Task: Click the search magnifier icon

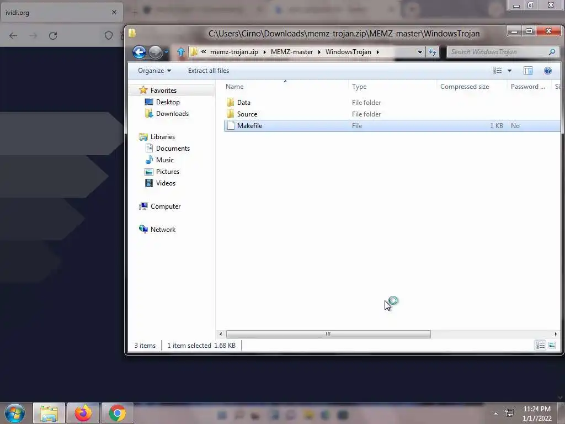Action: pos(552,52)
